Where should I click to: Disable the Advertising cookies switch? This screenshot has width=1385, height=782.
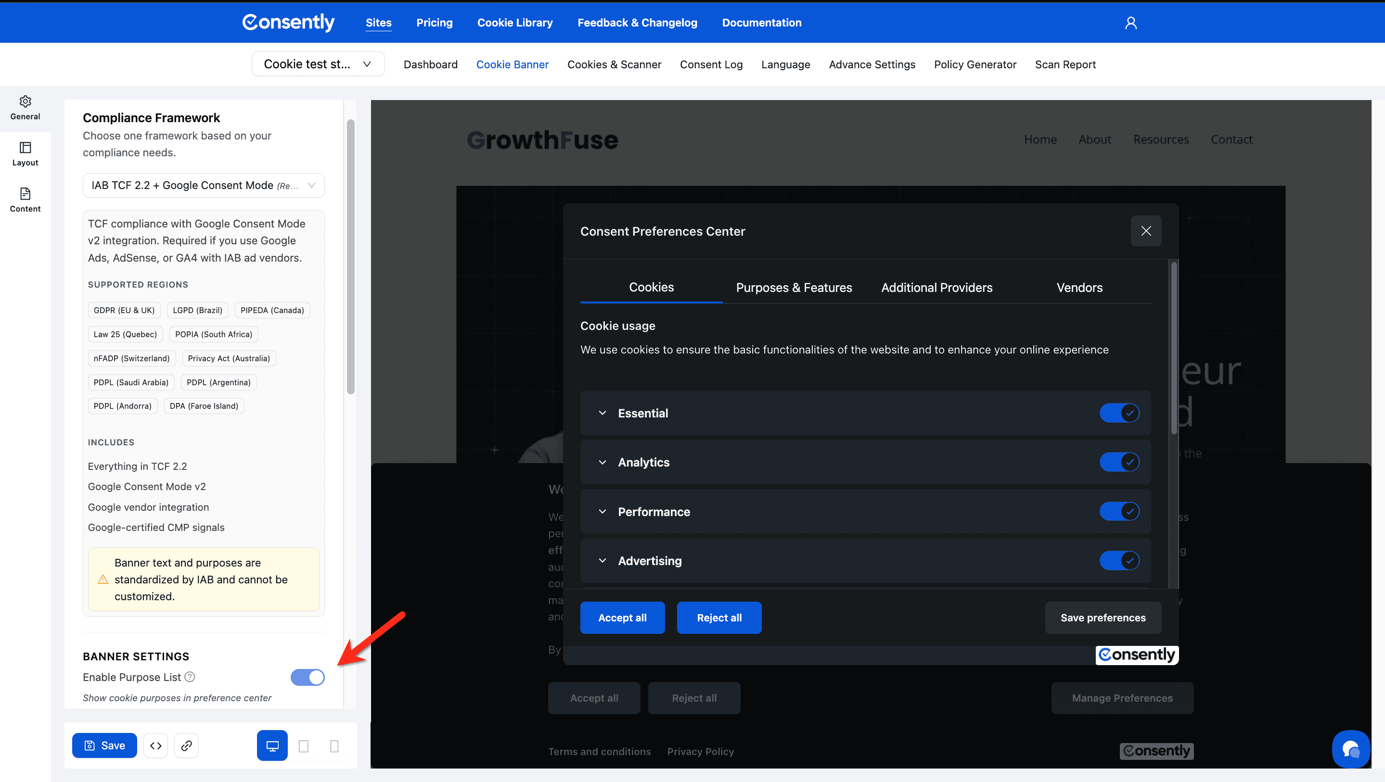point(1119,561)
